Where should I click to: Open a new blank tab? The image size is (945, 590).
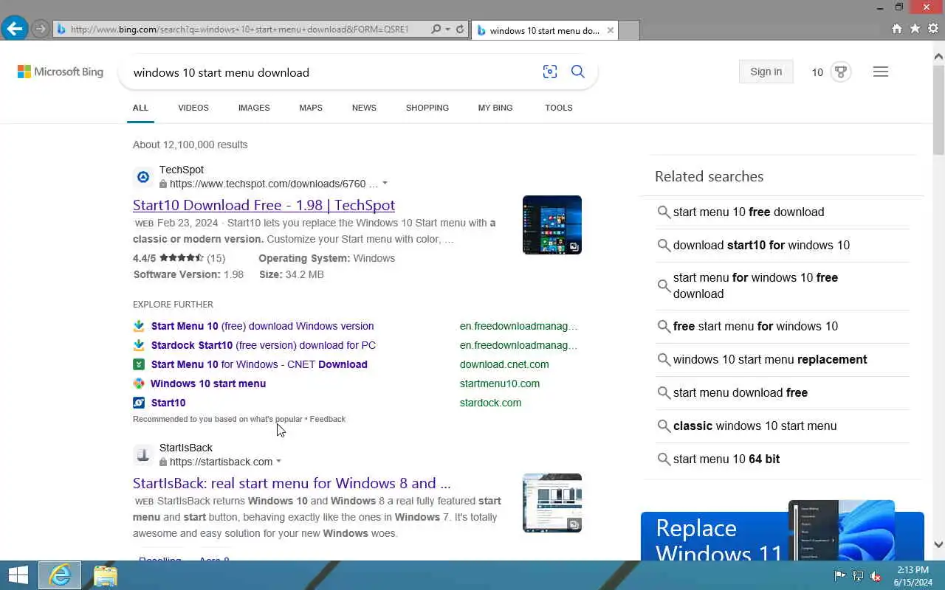[x=628, y=30]
